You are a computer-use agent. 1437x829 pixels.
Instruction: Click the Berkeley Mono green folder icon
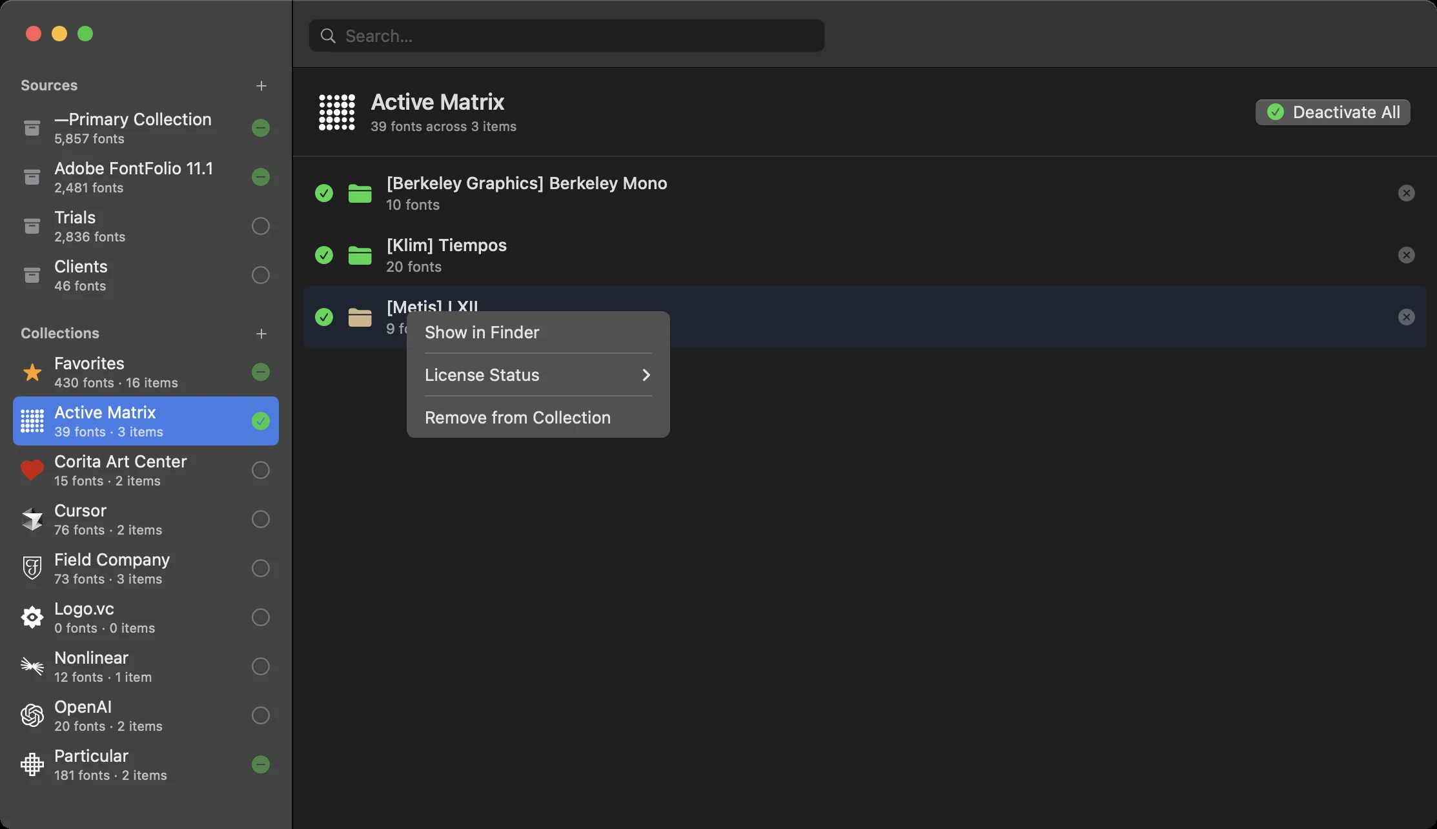[360, 193]
